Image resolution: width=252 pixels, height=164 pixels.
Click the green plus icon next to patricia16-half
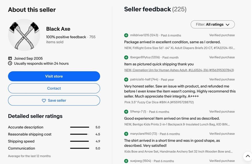(126, 79)
